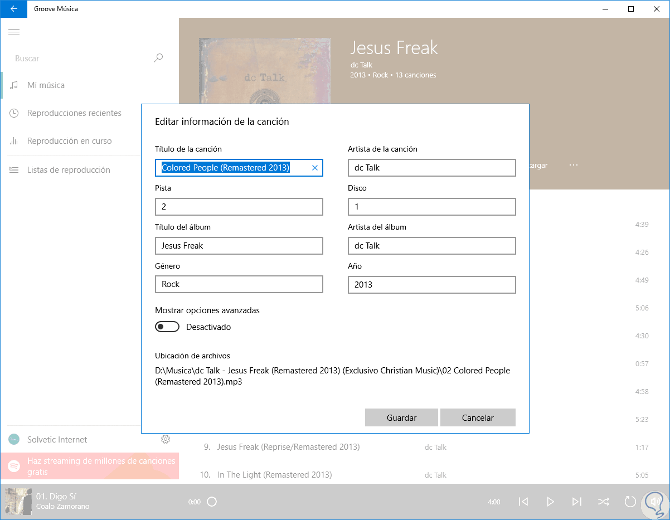Open more options ellipsis in album header

click(x=574, y=166)
